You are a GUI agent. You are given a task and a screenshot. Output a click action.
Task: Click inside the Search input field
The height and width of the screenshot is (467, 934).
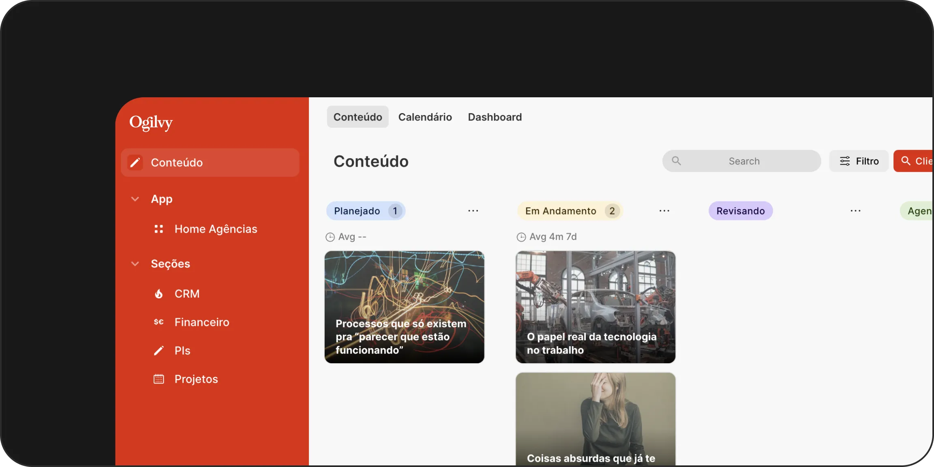pyautogui.click(x=744, y=161)
